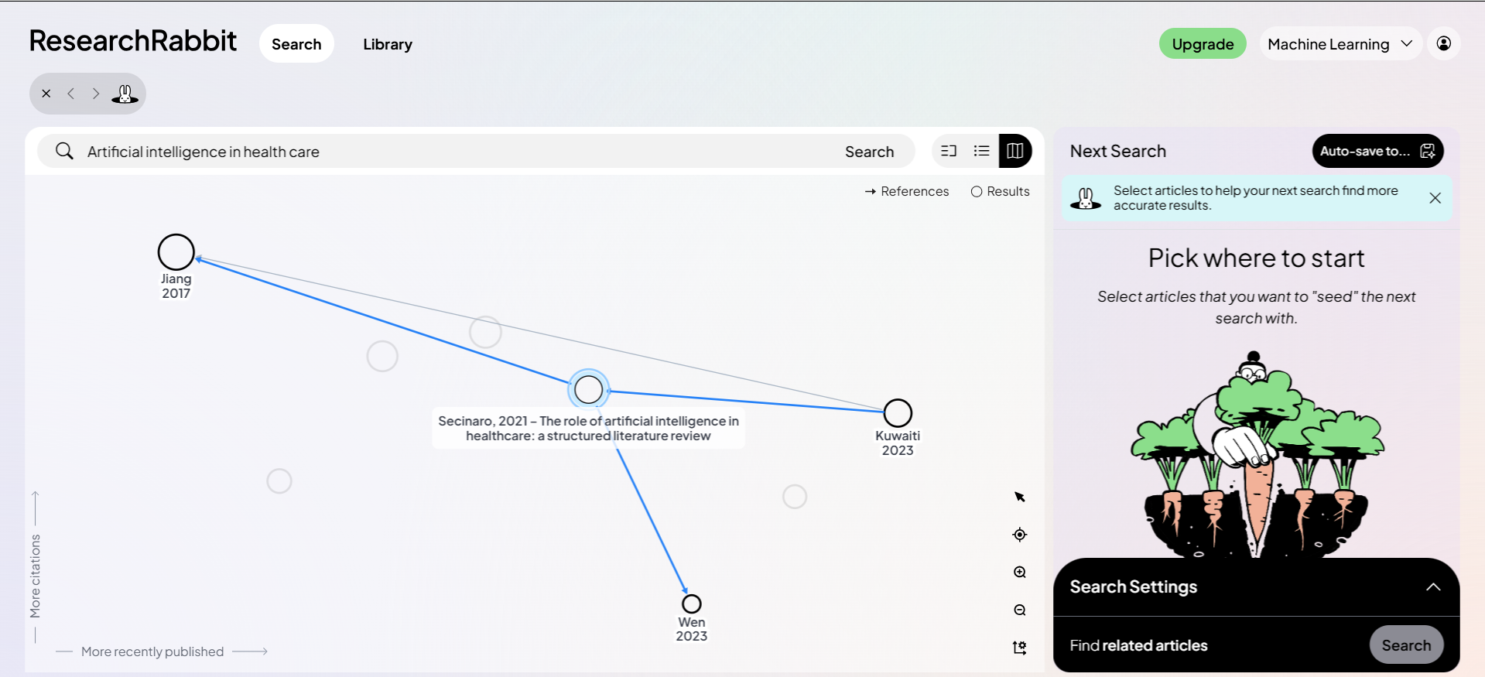The image size is (1485, 677).
Task: Collapse the Search Settings panel
Action: coord(1433,587)
